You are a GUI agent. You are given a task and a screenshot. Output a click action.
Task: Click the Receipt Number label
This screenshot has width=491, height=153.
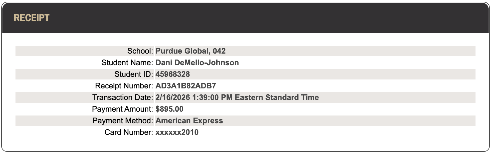(x=124, y=86)
